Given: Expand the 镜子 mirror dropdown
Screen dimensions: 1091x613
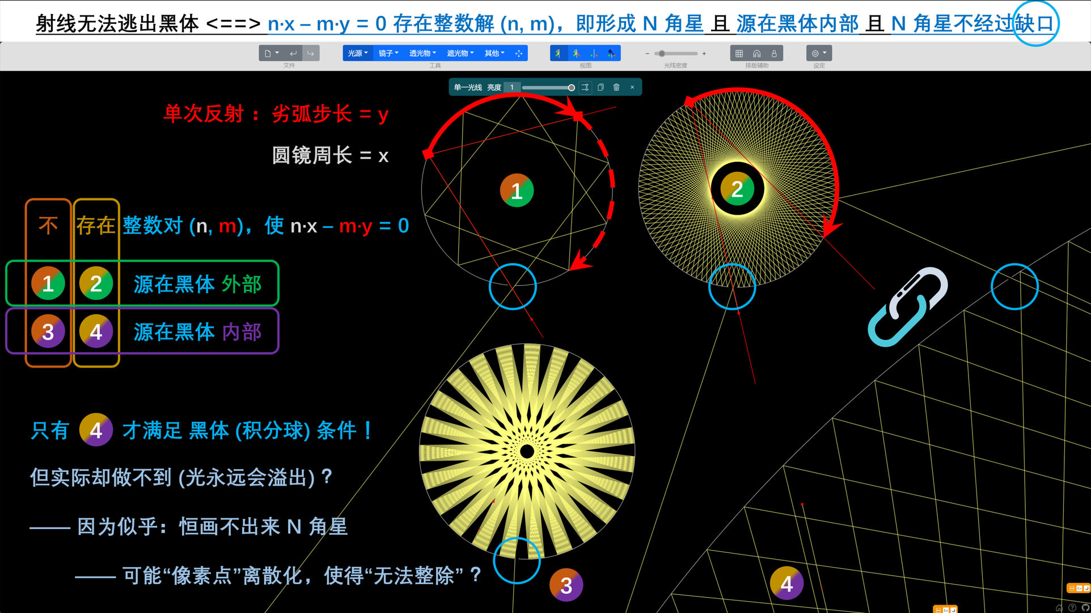Looking at the screenshot, I should (388, 53).
